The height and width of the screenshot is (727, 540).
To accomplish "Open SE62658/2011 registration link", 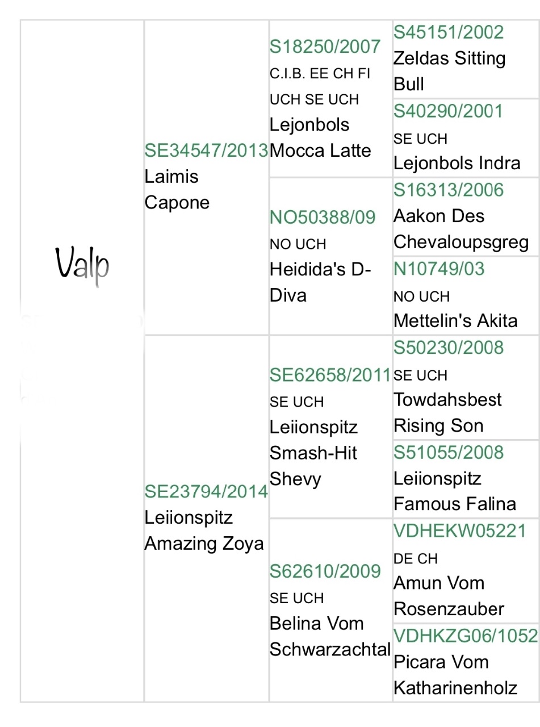I will 330,374.
